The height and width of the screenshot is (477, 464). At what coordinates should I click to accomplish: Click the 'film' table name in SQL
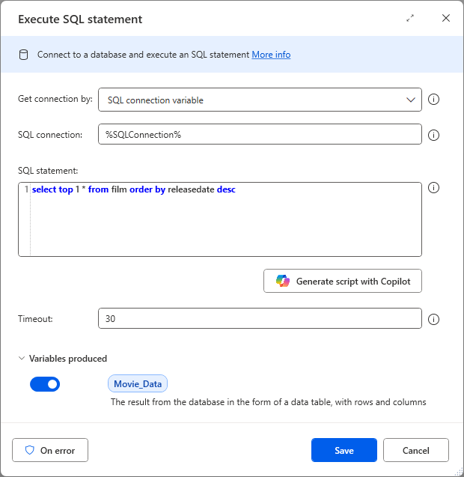119,189
